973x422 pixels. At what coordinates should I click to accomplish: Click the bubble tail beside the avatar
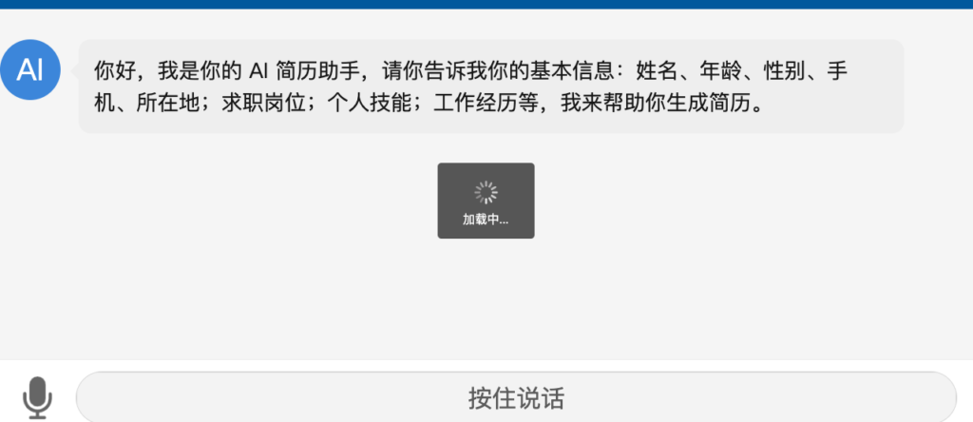[x=75, y=70]
